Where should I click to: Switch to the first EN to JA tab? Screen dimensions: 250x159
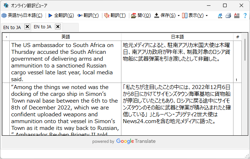[x=12, y=27]
